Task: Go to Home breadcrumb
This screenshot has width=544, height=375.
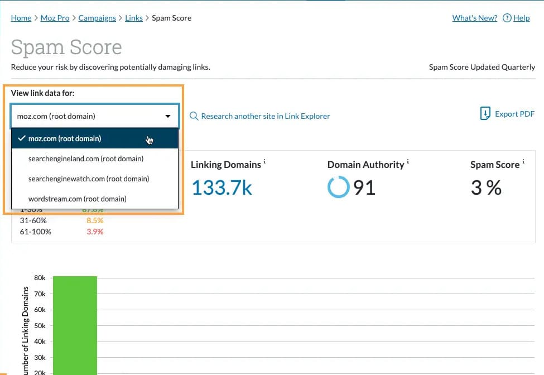Action: click(21, 18)
